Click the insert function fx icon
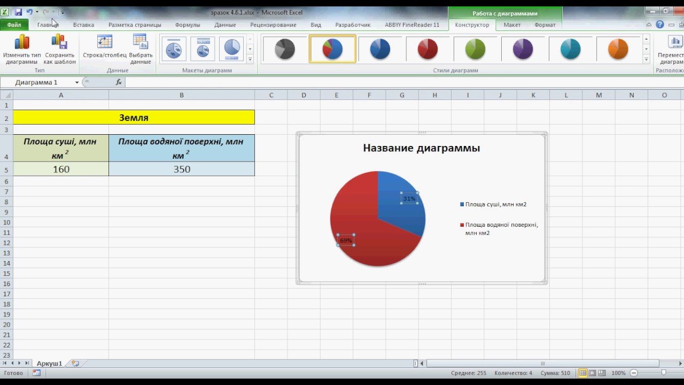The image size is (684, 385). 119,82
